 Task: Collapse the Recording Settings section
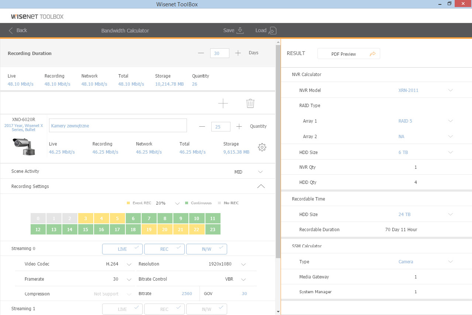pyautogui.click(x=261, y=186)
